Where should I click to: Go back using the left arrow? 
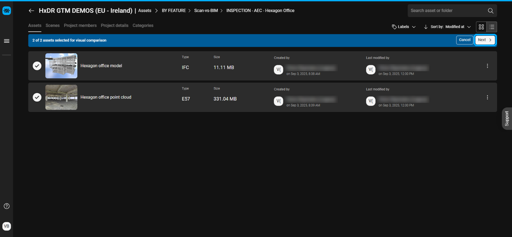32,11
